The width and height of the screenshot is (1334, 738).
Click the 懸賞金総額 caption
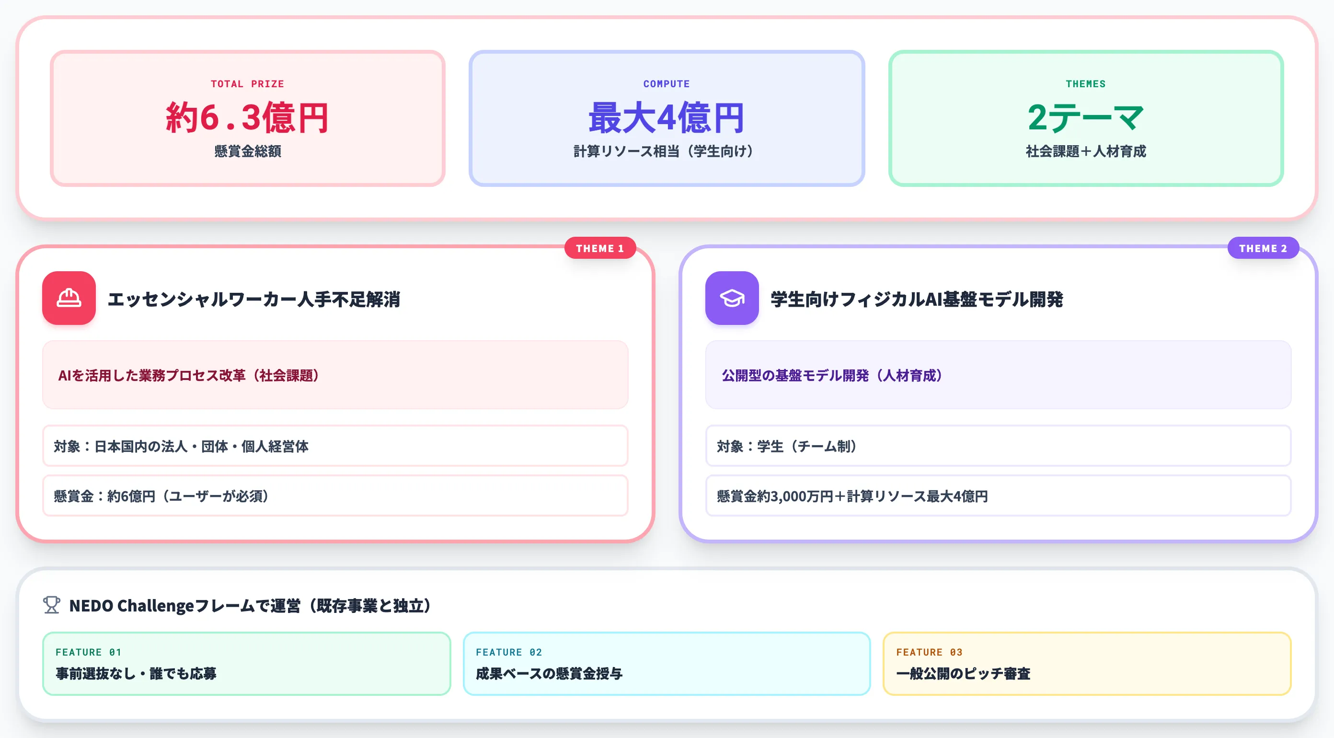pyautogui.click(x=248, y=151)
